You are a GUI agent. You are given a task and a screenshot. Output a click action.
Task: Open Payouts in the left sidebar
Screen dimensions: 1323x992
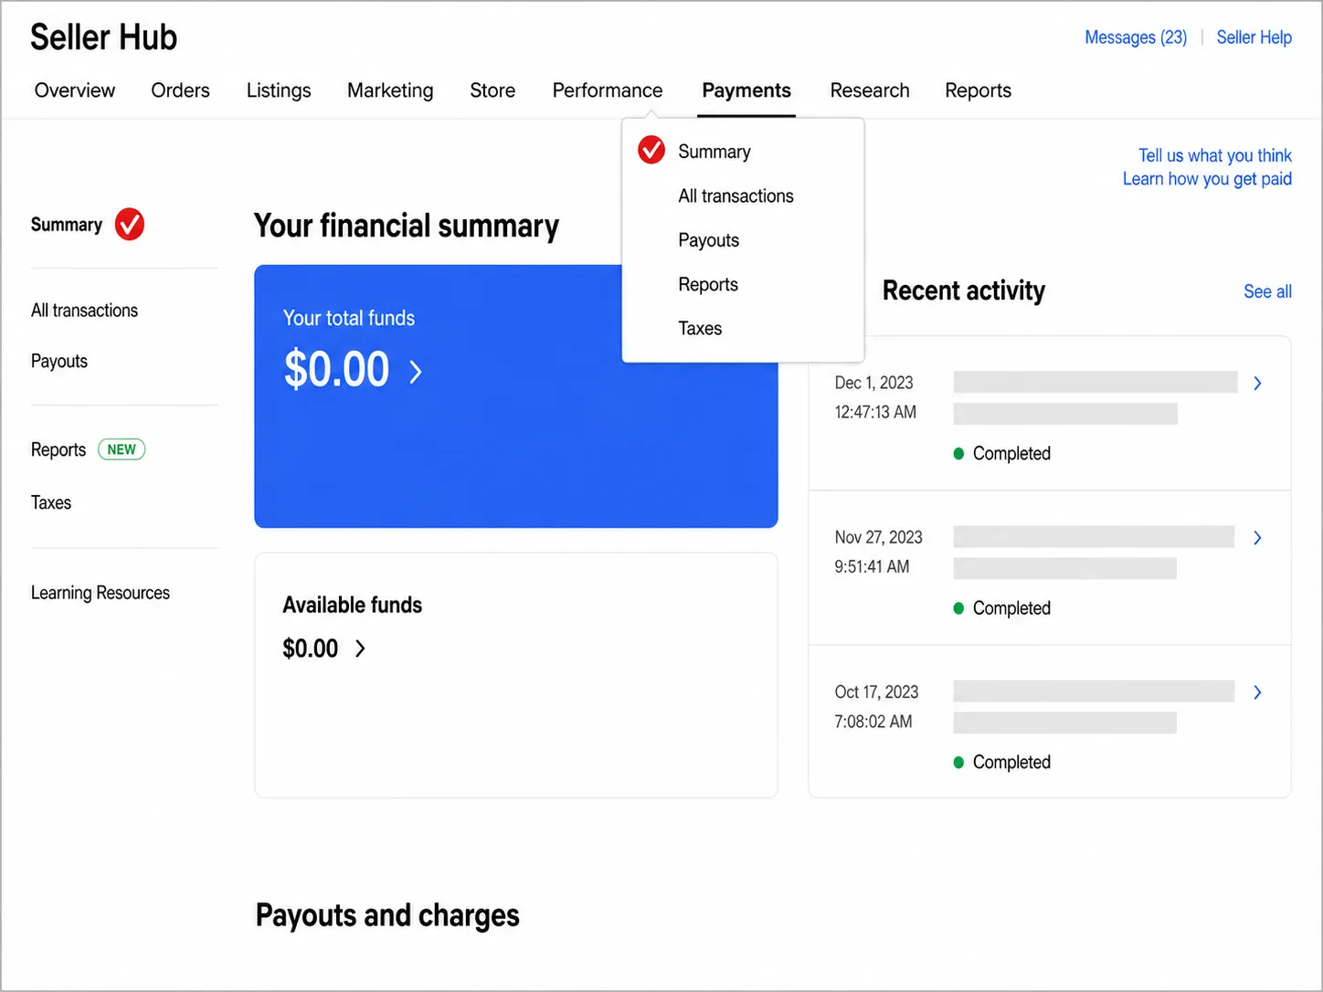pos(59,361)
